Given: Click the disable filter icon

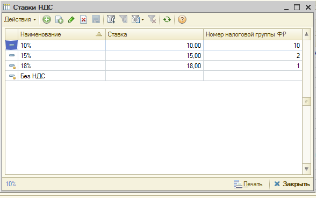Looking at the screenshot, I should [152, 19].
